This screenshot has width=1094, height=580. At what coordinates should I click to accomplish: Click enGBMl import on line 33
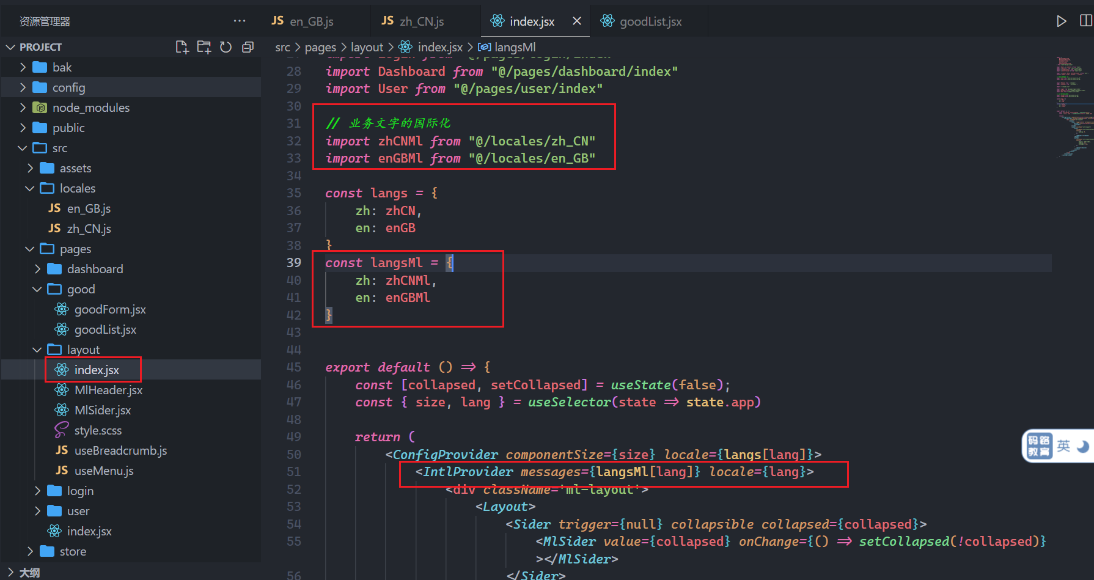click(400, 158)
